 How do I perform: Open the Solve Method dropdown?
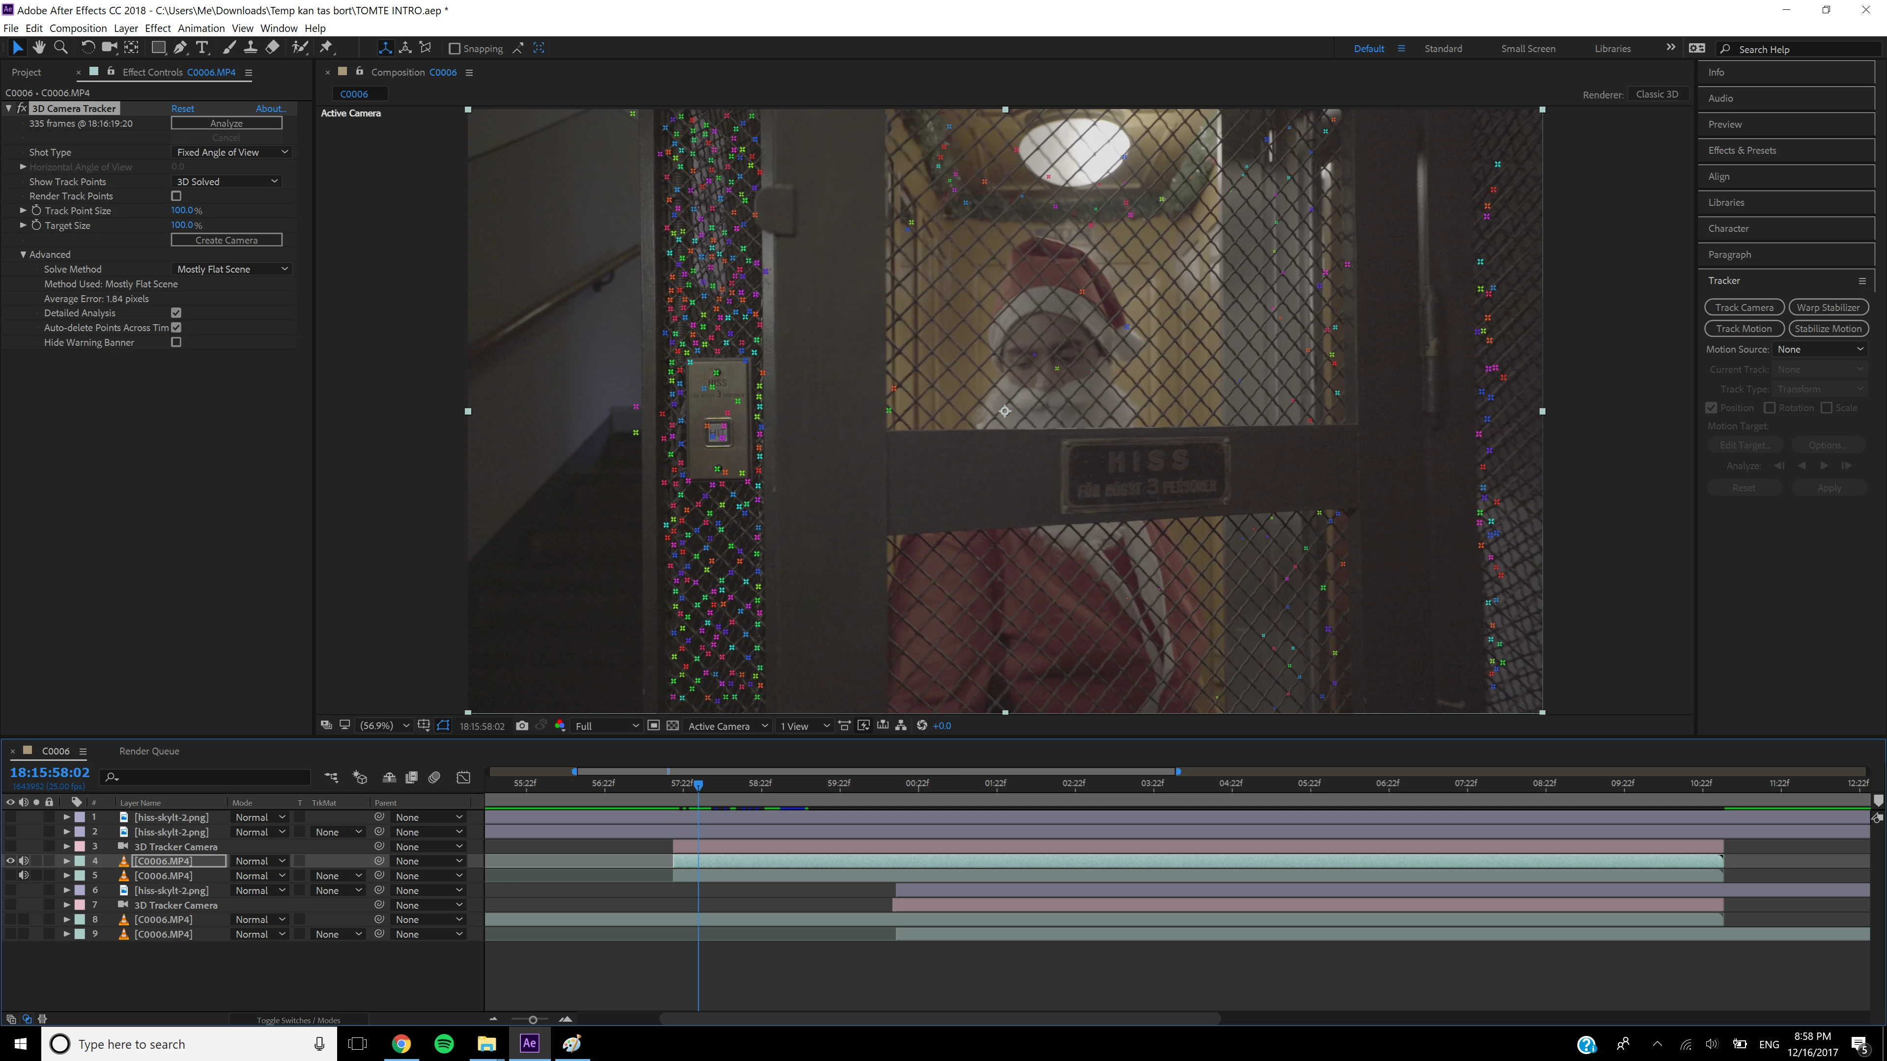click(232, 270)
